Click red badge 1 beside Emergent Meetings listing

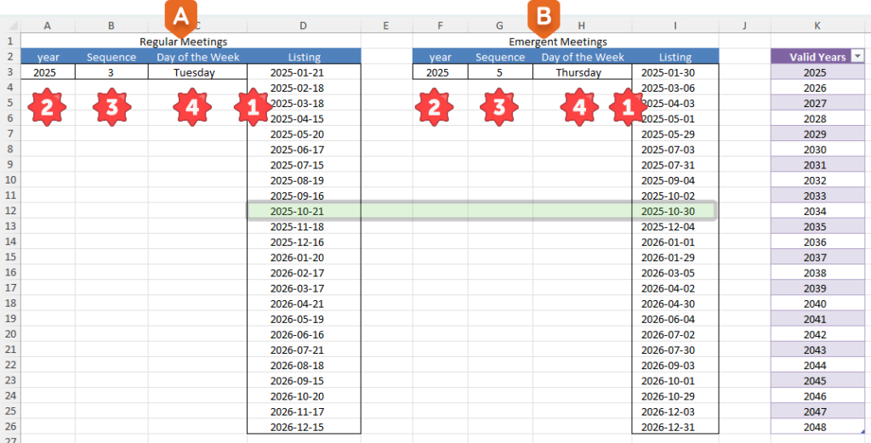point(628,107)
